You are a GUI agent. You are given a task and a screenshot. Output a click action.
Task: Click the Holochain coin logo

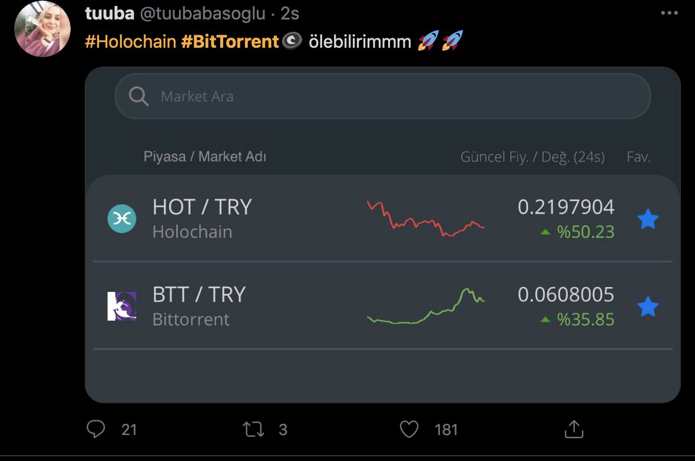coord(122,219)
